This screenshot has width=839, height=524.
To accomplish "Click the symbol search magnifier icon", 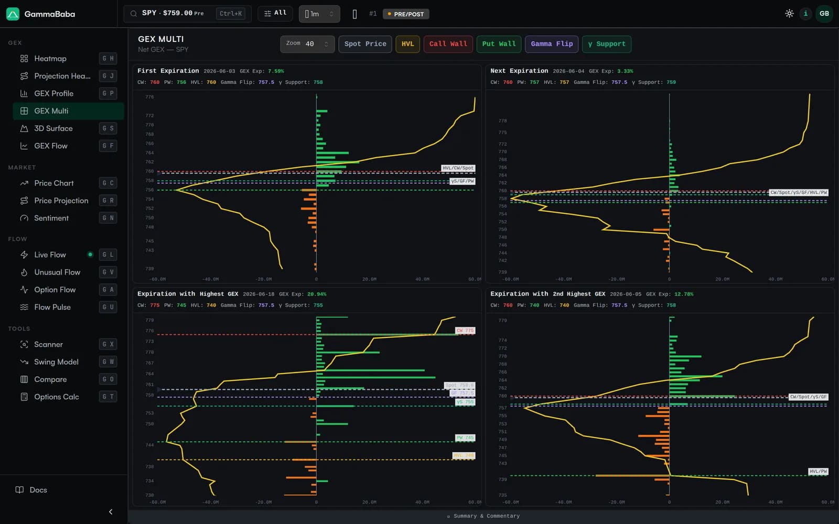I will [134, 14].
